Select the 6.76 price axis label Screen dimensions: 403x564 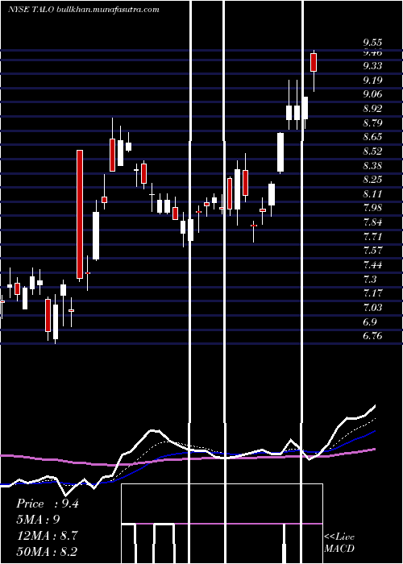point(372,337)
